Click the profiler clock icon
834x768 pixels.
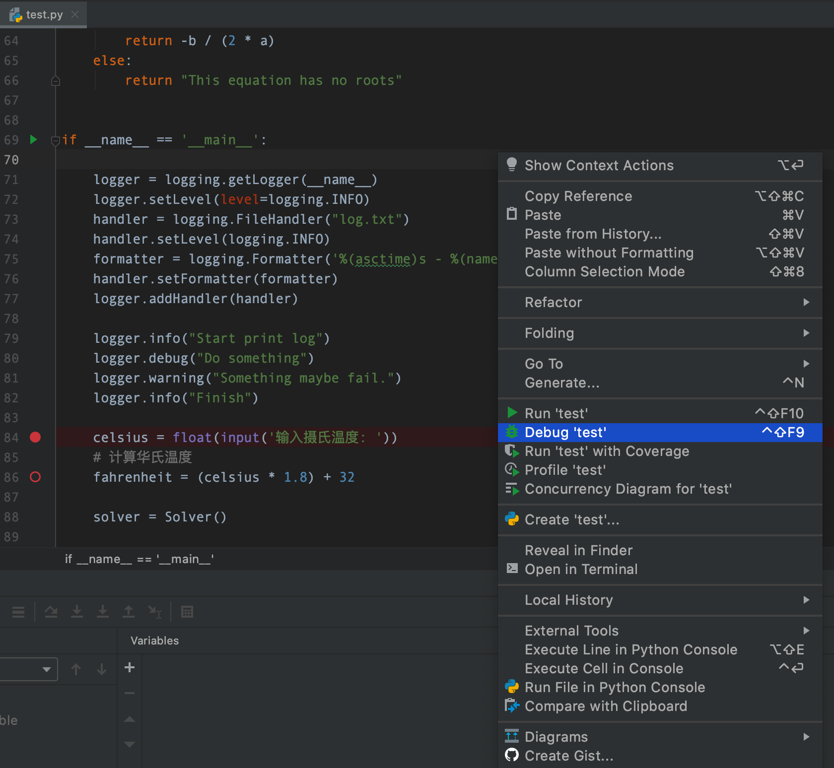[x=512, y=470]
